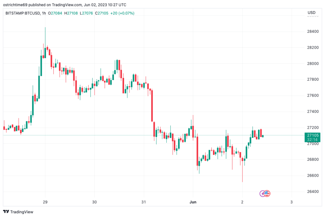
Task: Click the TradingView wordmark at bottom left
Action: click(22, 212)
